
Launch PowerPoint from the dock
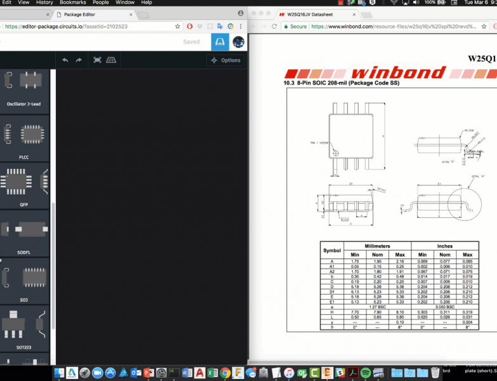point(149,373)
